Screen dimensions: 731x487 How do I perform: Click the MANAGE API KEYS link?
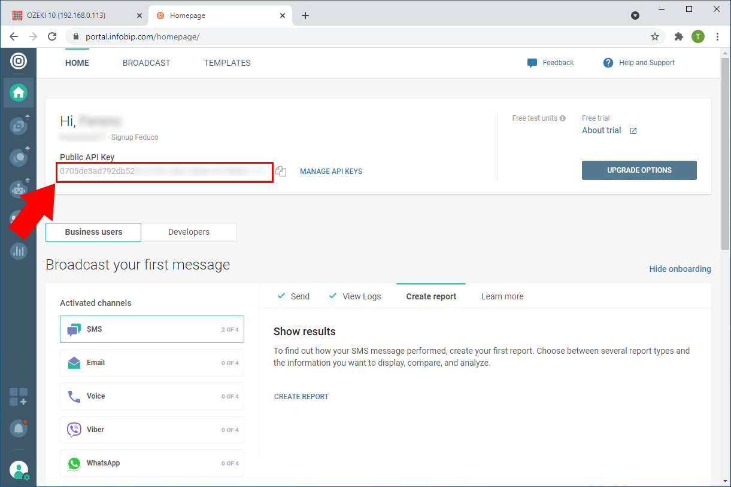331,171
